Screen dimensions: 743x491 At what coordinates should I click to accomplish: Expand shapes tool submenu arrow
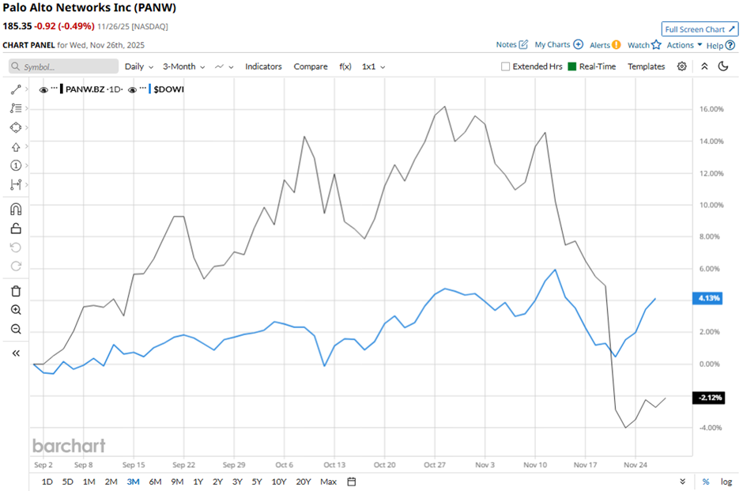coord(27,127)
